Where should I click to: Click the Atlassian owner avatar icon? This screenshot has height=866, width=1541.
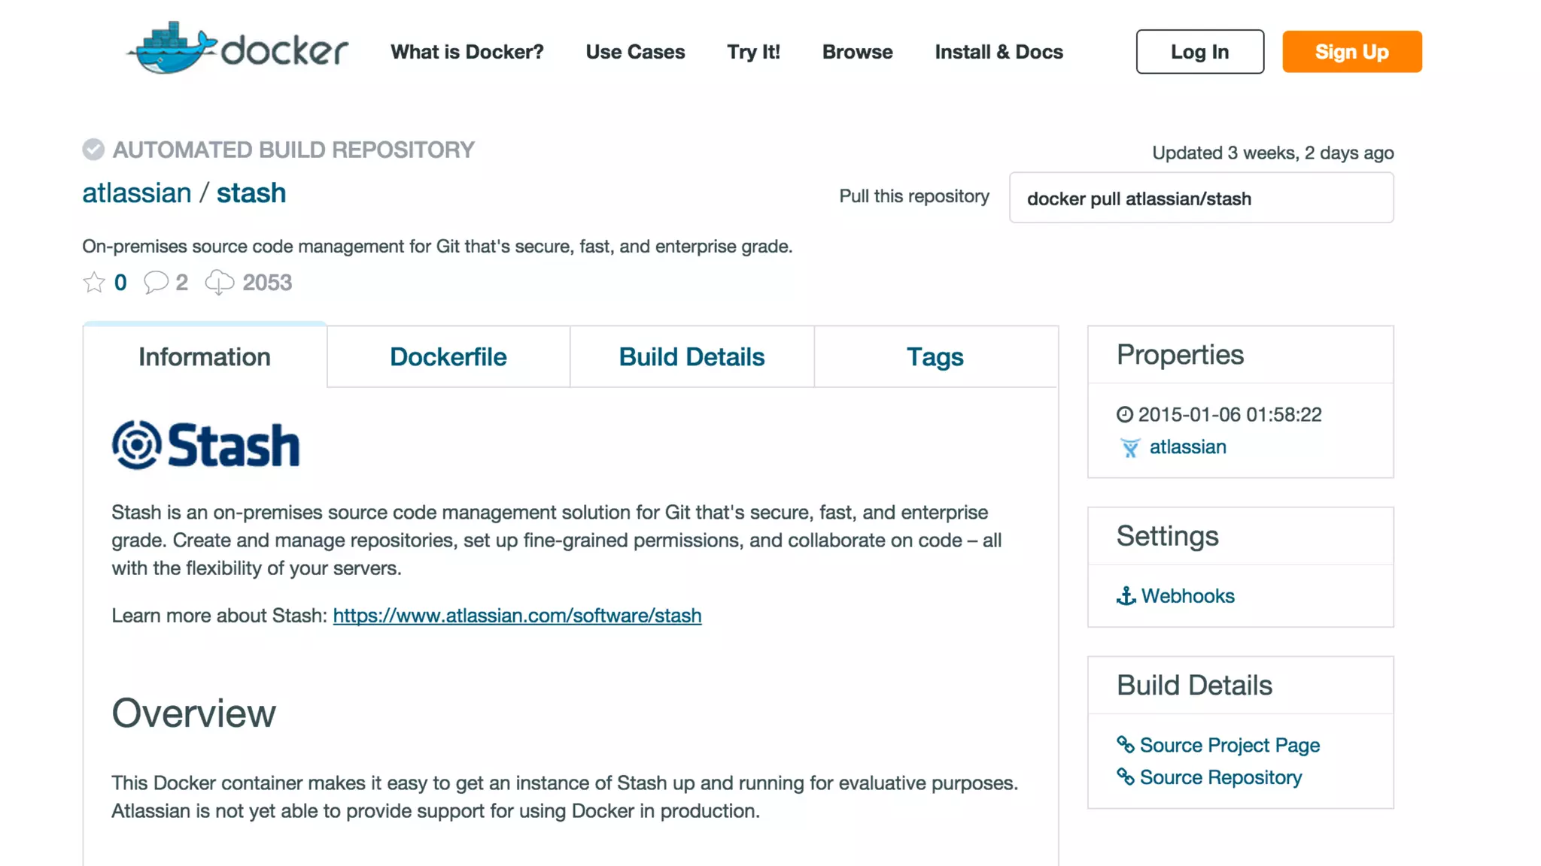pos(1129,448)
